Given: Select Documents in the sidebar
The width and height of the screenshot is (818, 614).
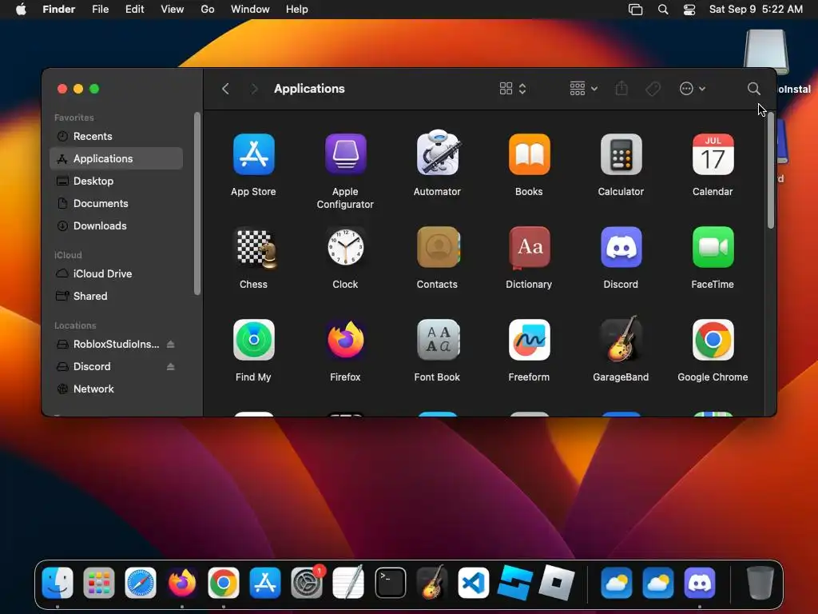Looking at the screenshot, I should 116,204.
